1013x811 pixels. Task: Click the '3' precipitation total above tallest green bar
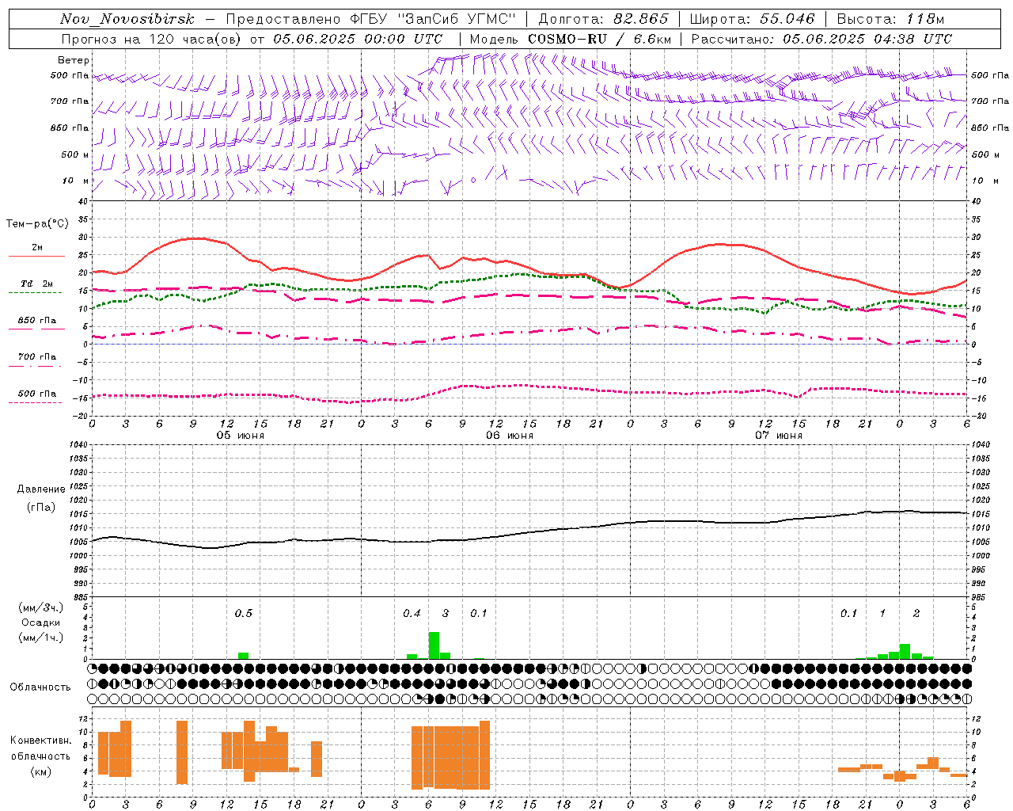pos(446,613)
